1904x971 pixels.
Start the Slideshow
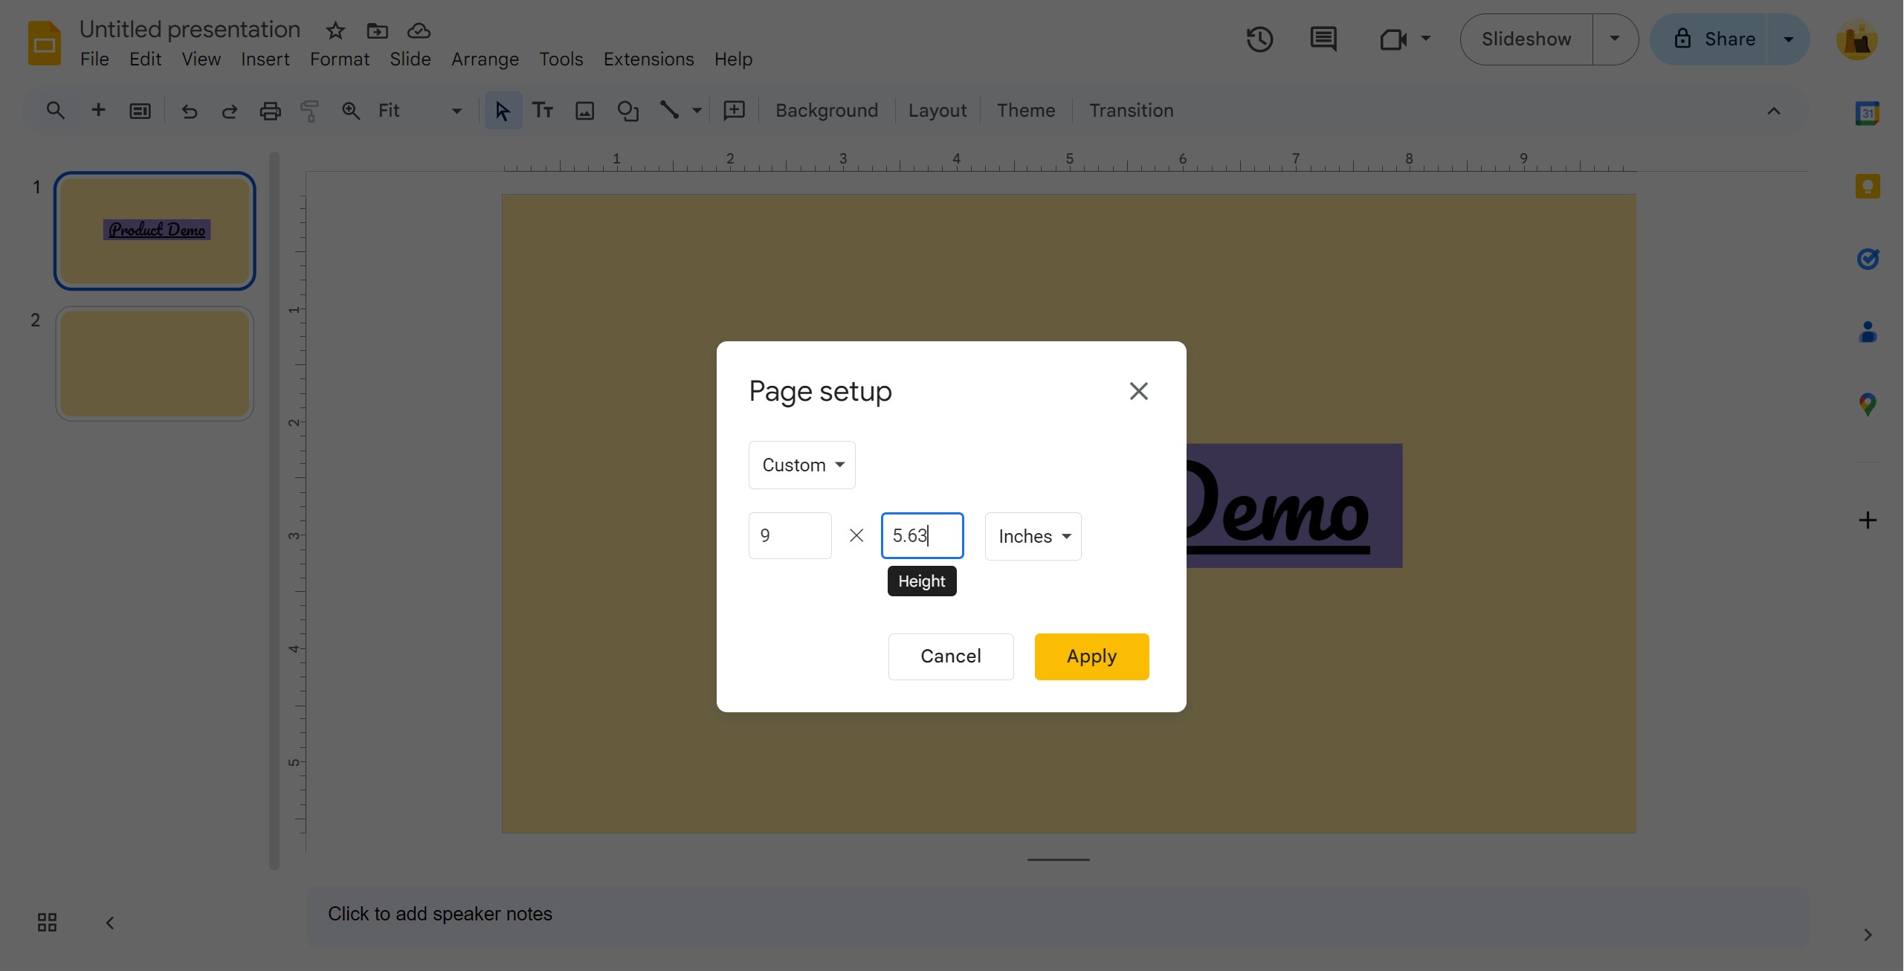pyautogui.click(x=1526, y=39)
